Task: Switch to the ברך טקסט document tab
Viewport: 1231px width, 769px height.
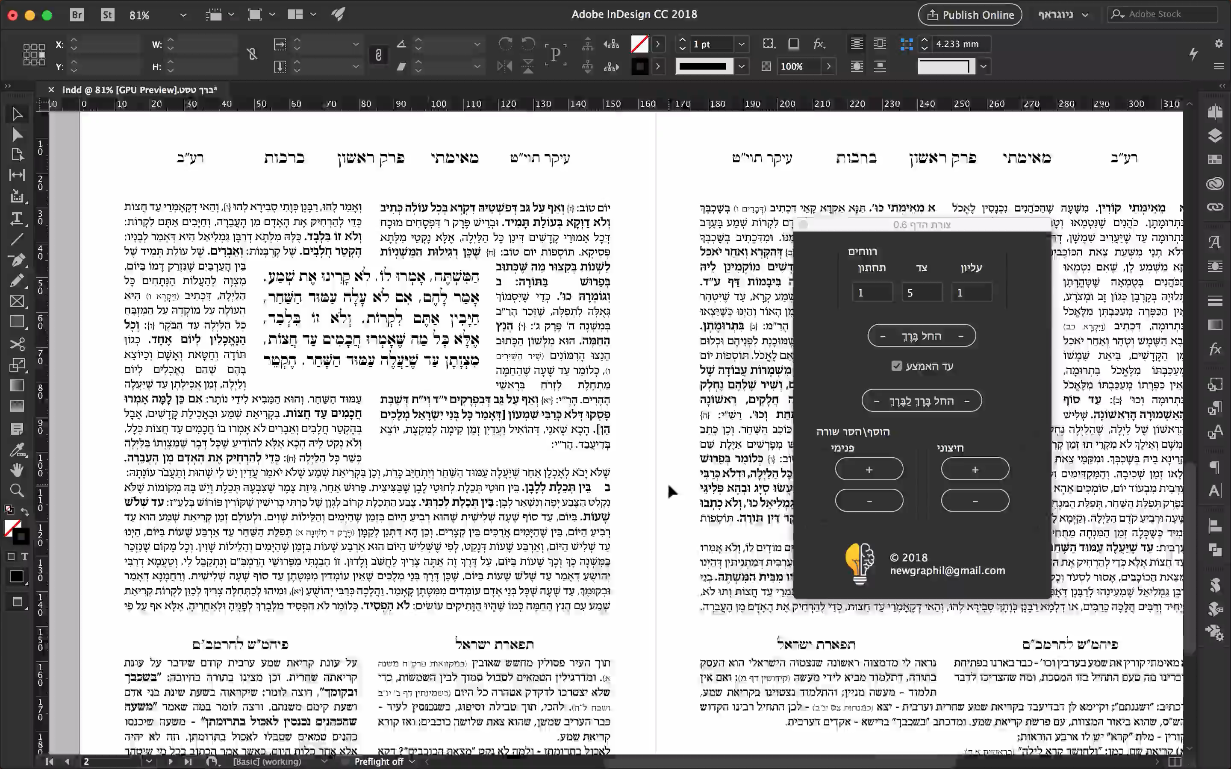Action: pos(140,90)
